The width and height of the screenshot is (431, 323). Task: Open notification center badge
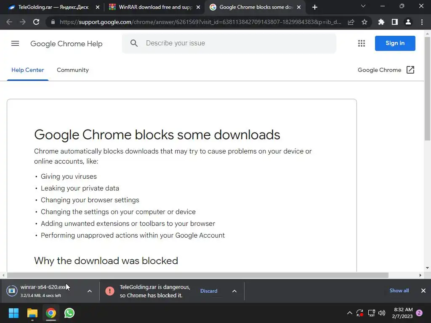tap(419, 313)
